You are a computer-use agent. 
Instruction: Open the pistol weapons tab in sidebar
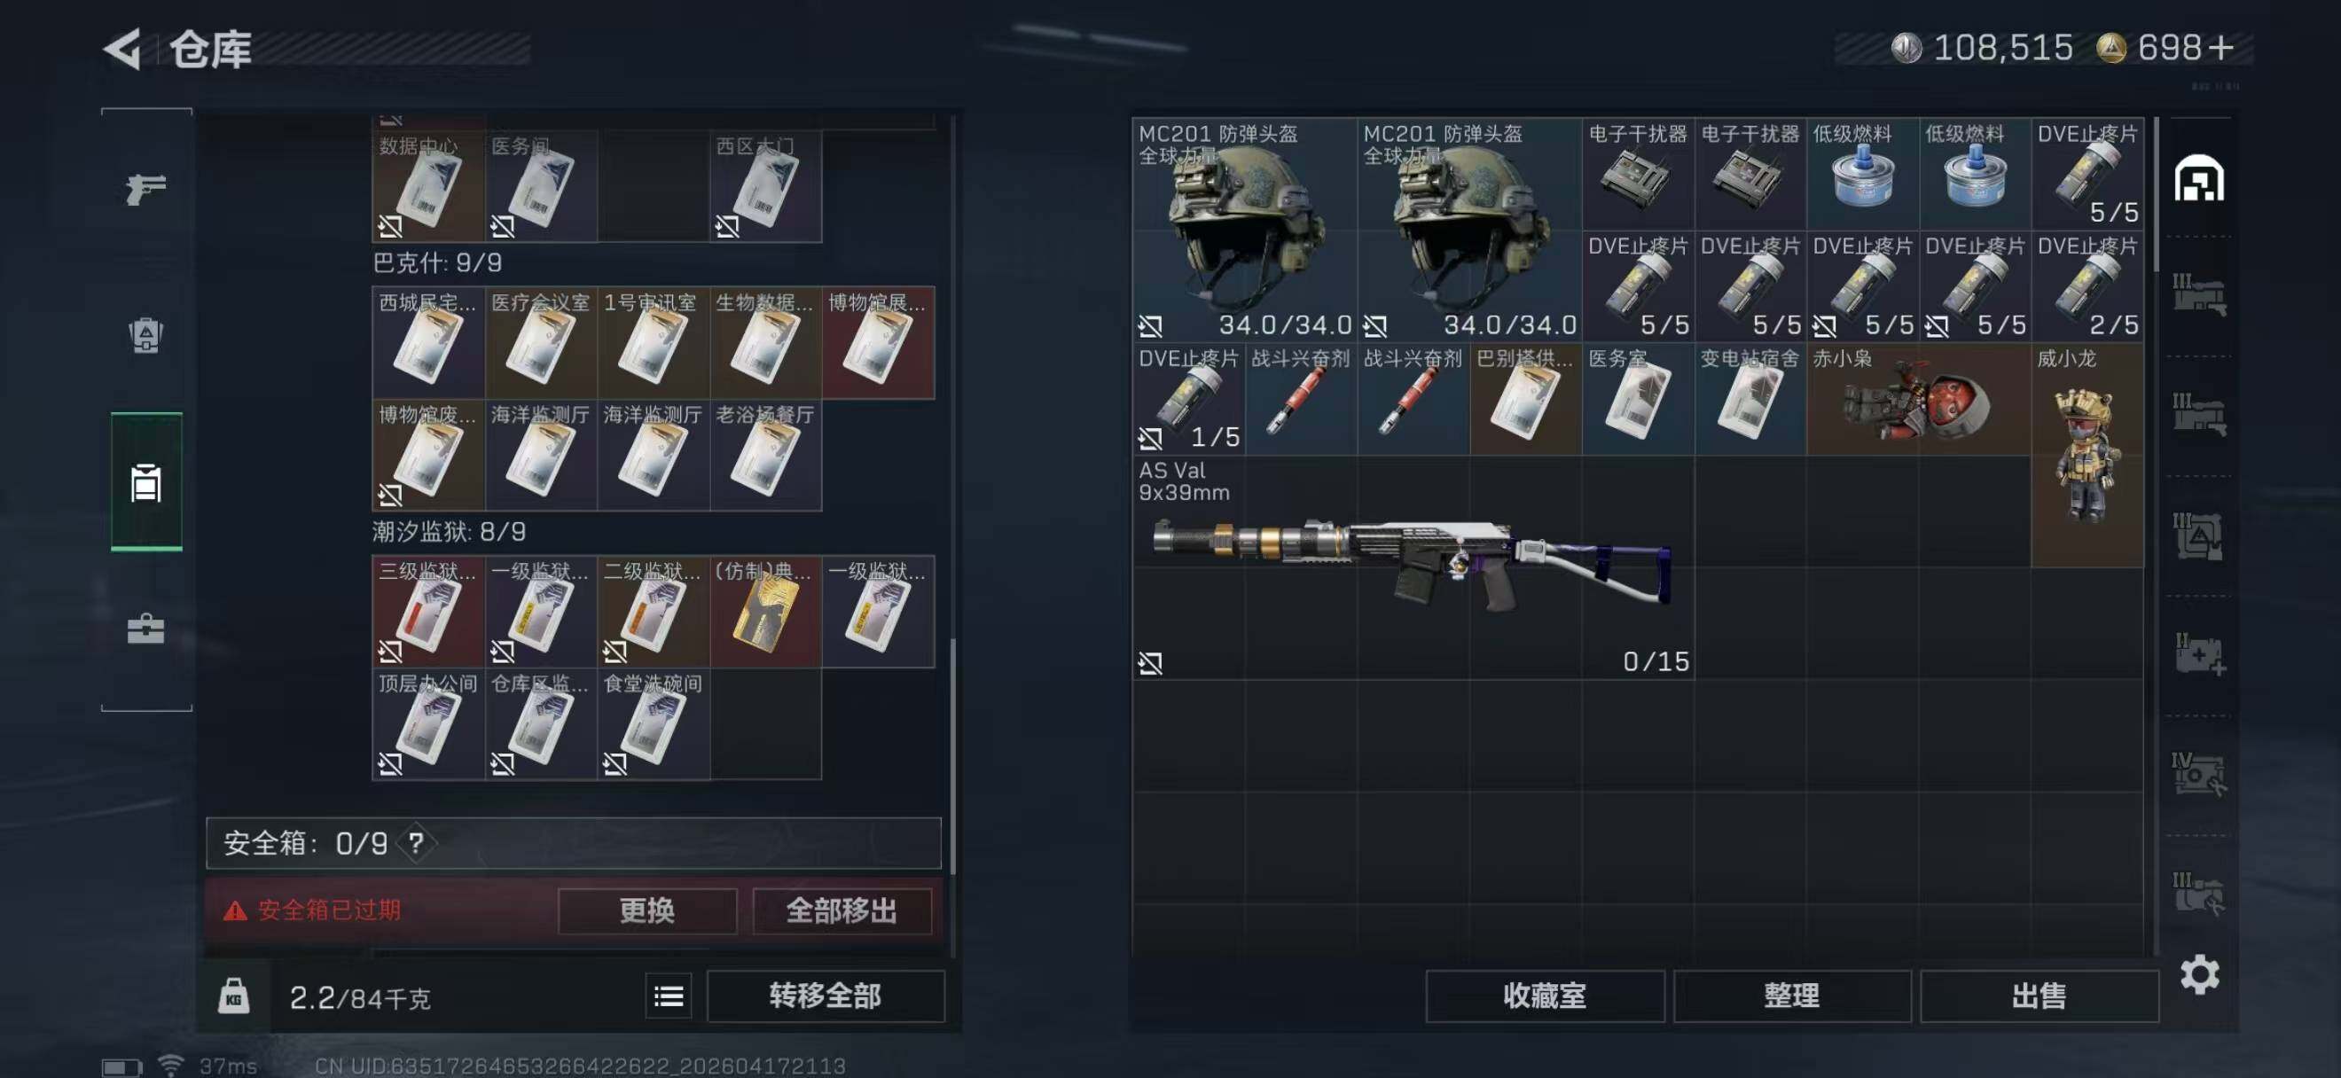point(145,189)
